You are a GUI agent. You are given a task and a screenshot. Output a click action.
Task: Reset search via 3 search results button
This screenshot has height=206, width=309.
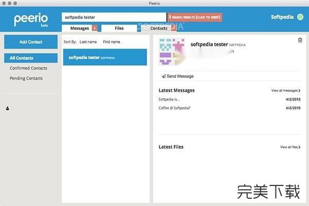click(x=195, y=17)
